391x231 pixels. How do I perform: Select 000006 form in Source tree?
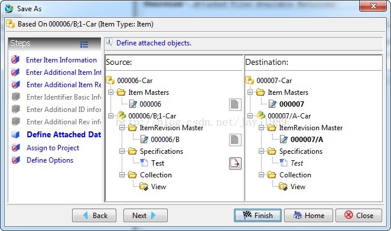150,104
